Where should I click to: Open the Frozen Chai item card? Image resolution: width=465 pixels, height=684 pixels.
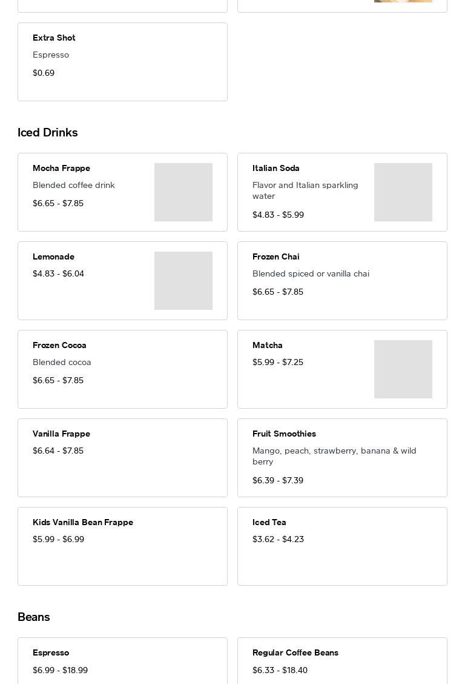342,281
